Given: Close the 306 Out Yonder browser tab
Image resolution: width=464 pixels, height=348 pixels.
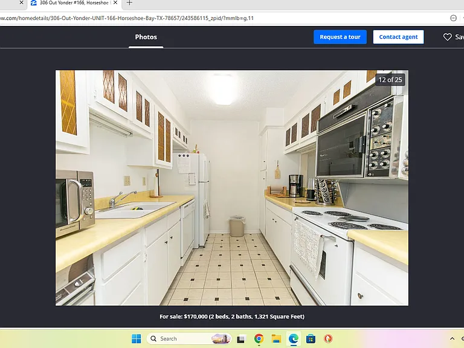Looking at the screenshot, I should [x=115, y=2].
